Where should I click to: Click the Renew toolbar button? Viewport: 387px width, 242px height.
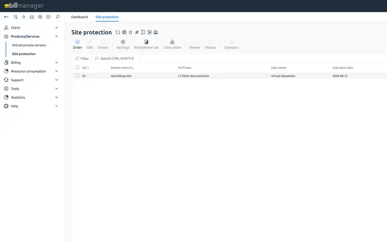pos(195,45)
